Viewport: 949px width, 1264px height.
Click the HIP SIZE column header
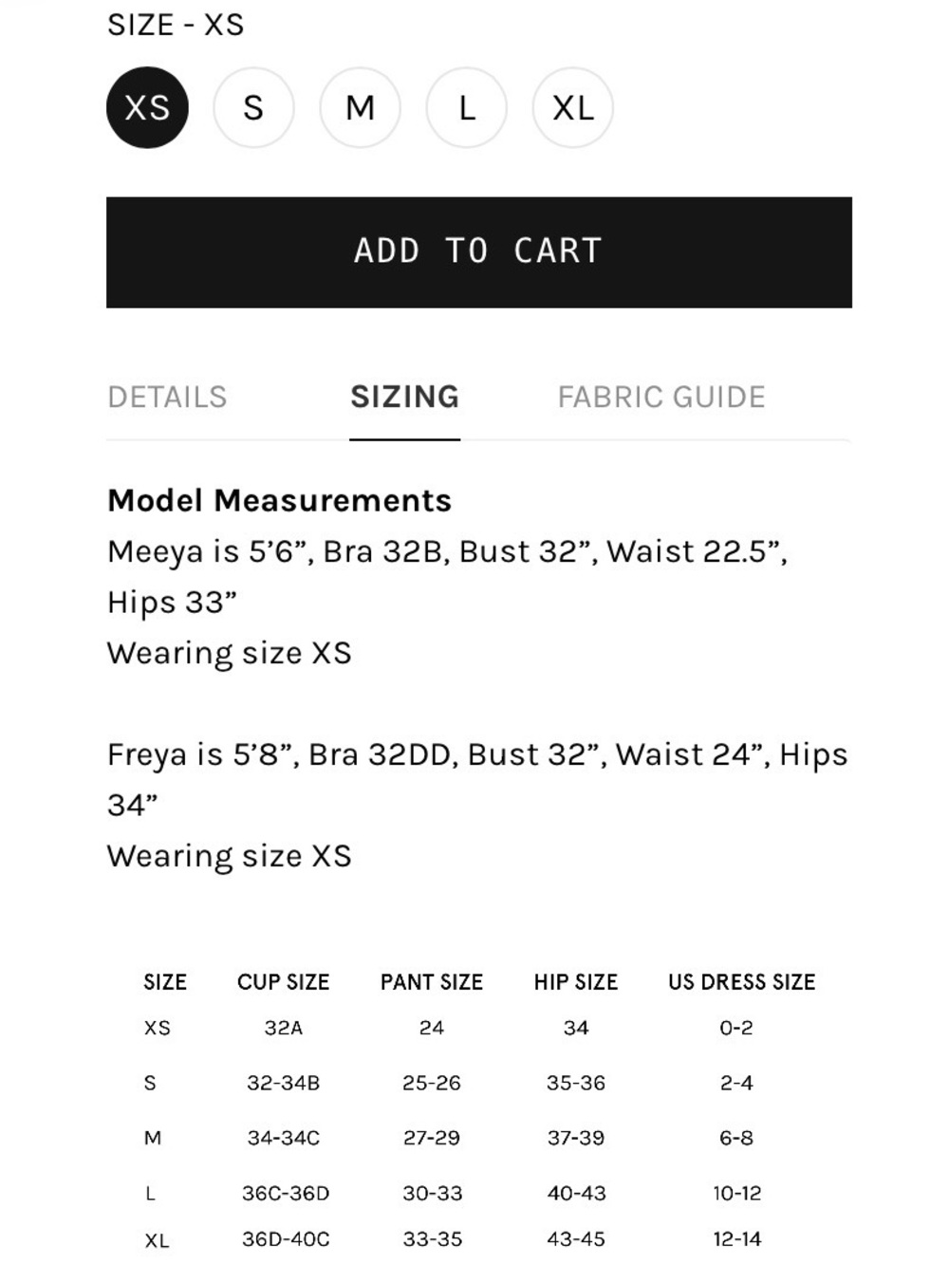click(x=576, y=982)
